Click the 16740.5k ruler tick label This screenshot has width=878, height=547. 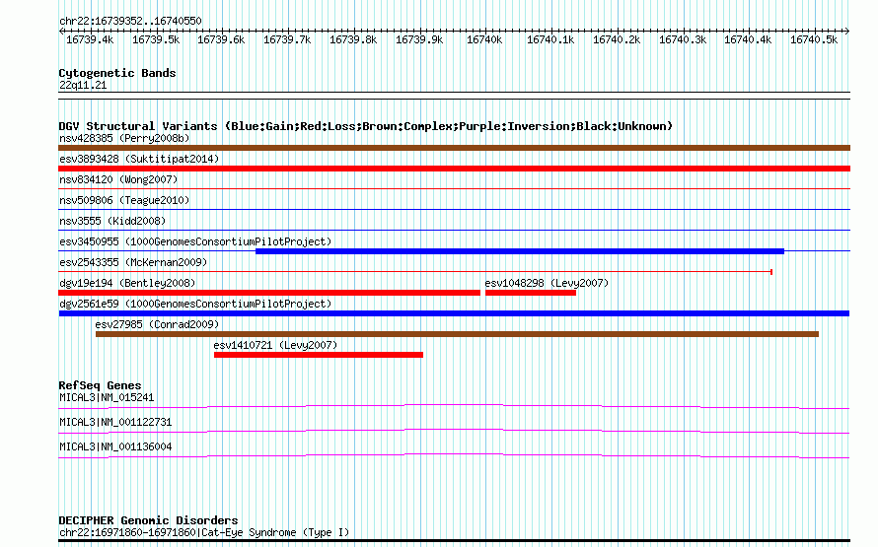coord(814,39)
